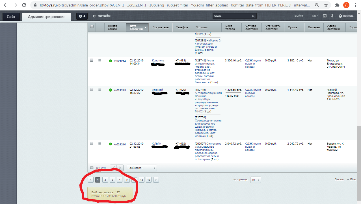Go to next page with right arrow
Image resolution: width=361 pixels, height=204 pixels.
point(156,179)
